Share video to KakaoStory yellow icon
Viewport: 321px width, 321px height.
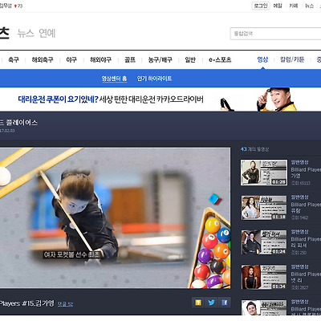198,303
